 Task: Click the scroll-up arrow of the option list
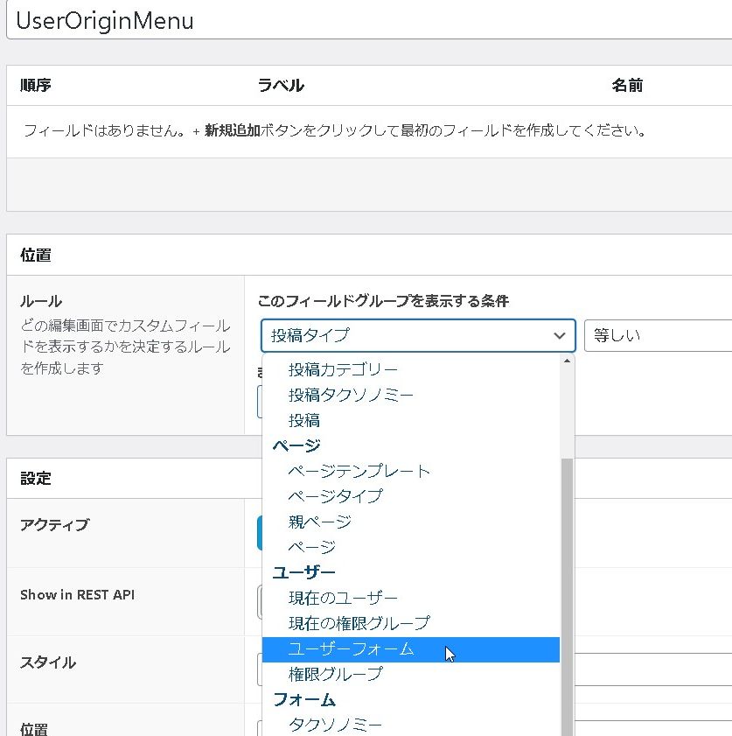[x=567, y=361]
